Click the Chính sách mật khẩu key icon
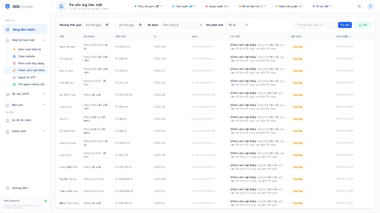 point(14,71)
